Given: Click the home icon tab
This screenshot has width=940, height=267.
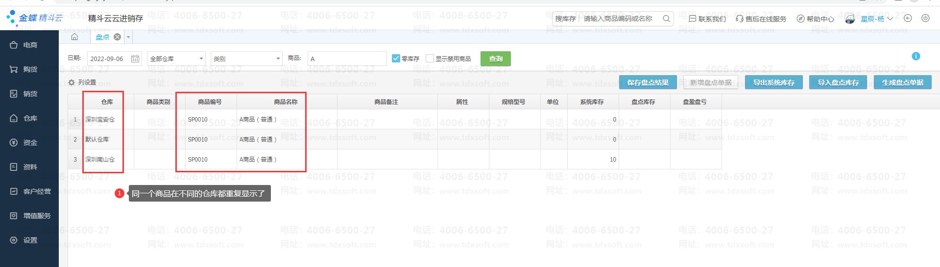Looking at the screenshot, I should point(74,37).
